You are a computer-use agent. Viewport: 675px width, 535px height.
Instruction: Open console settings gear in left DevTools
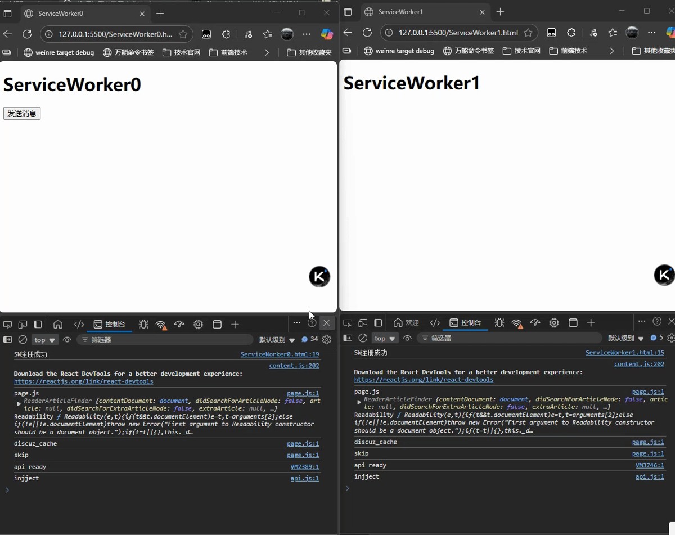pos(326,340)
